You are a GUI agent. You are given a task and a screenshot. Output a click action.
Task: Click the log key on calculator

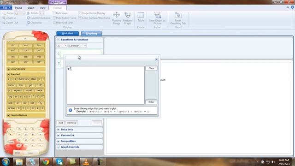pyautogui.click(x=10, y=97)
